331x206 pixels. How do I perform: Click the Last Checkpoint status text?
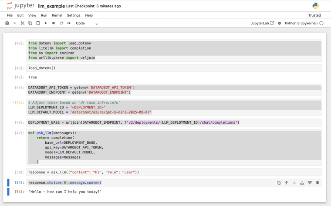(93, 6)
